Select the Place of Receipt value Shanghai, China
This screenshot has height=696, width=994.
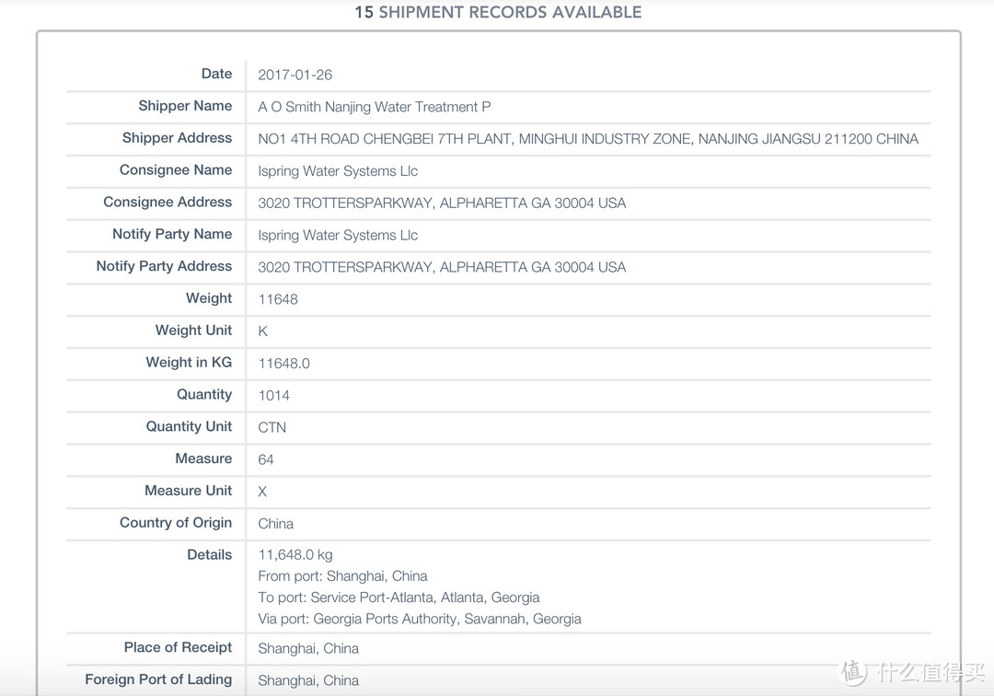(308, 648)
